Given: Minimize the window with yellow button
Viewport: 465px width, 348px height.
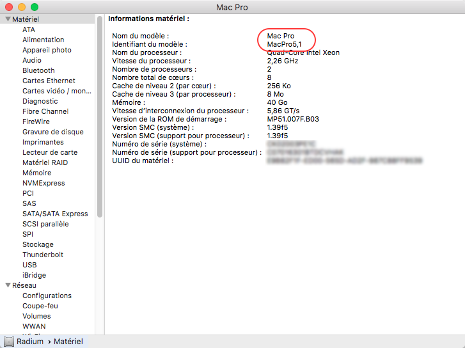Looking at the screenshot, I should [x=22, y=7].
